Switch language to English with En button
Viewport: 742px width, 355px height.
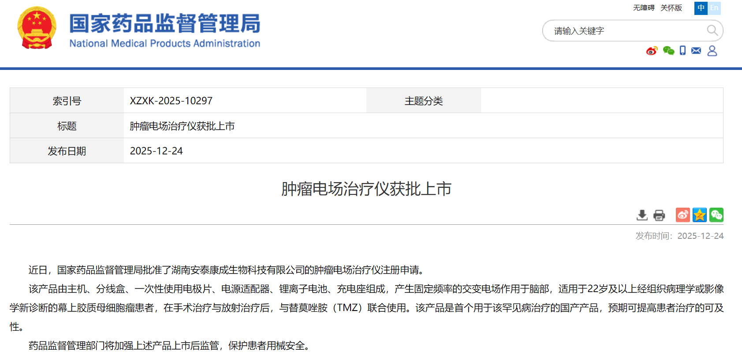[714, 8]
